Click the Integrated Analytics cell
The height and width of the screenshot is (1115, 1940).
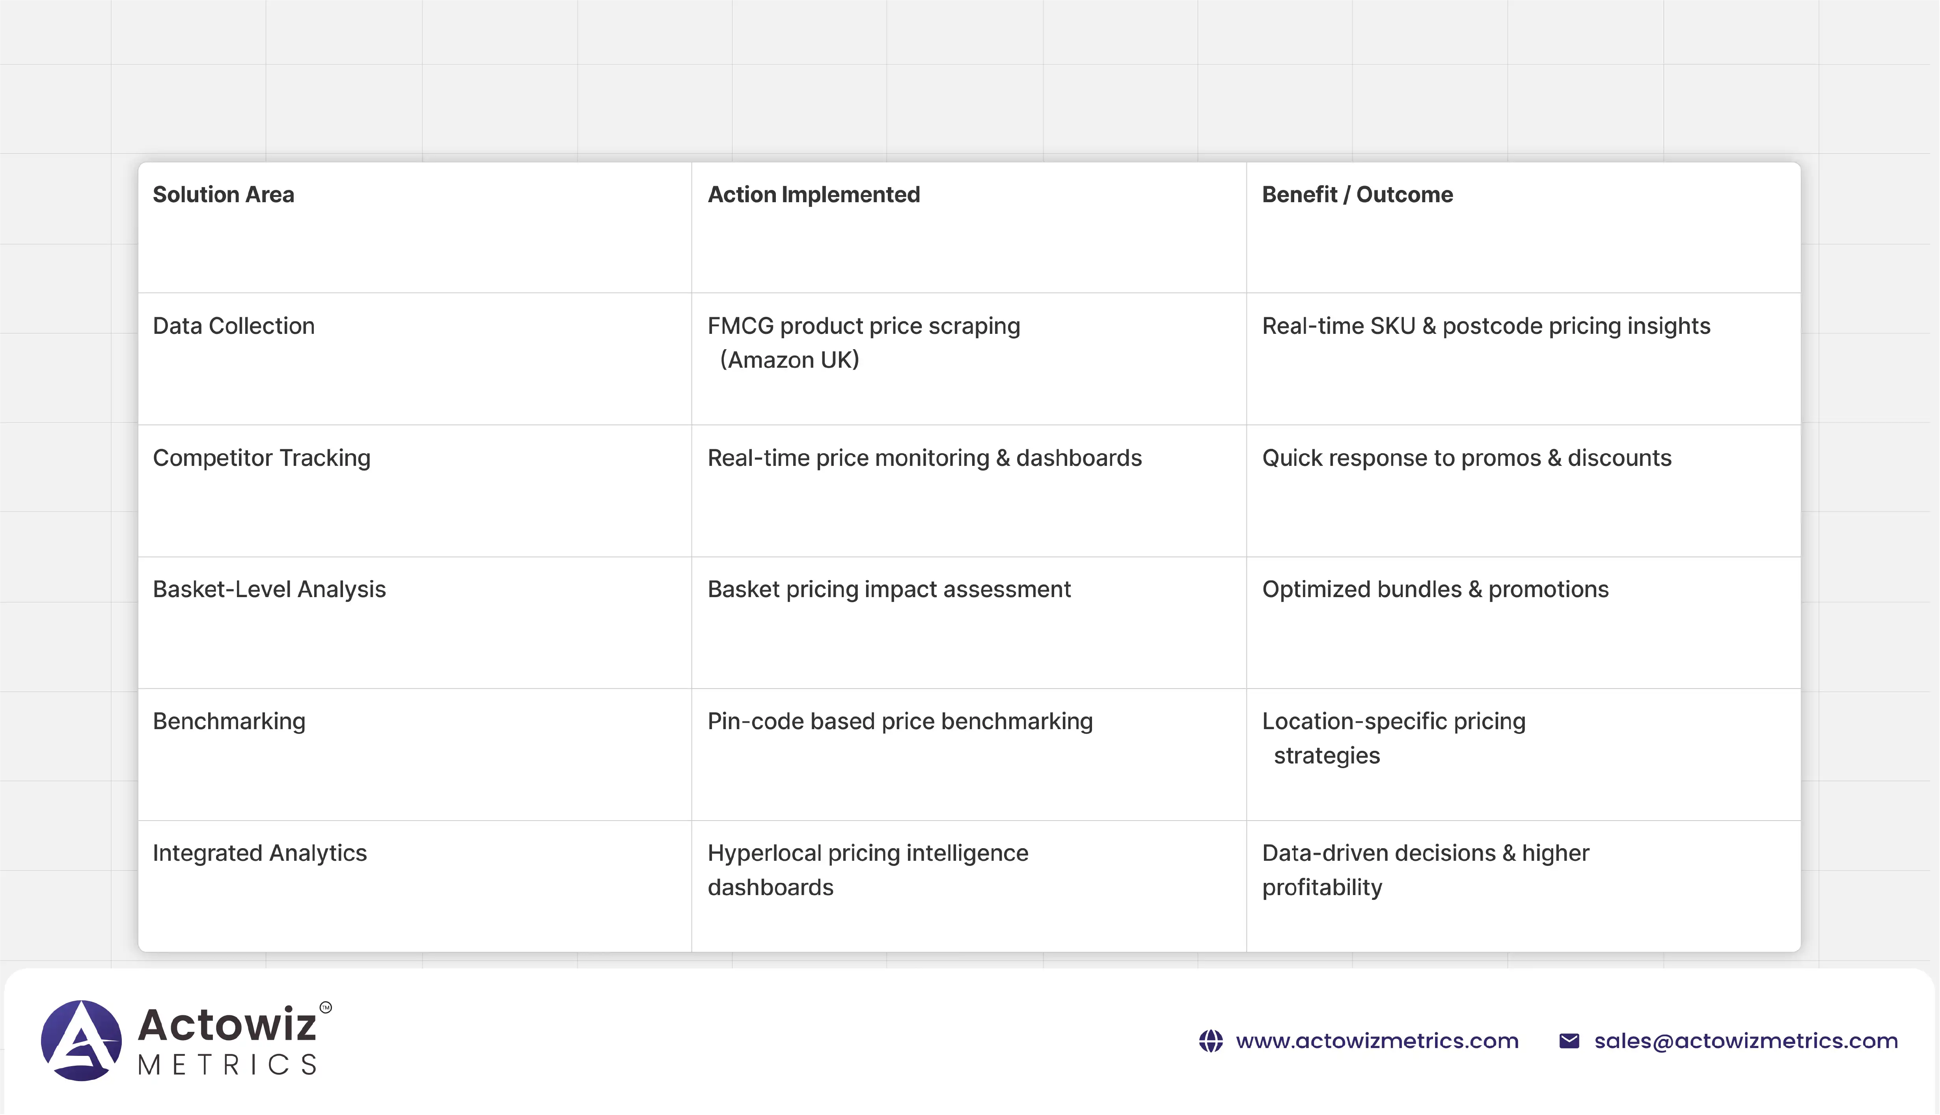pos(260,853)
